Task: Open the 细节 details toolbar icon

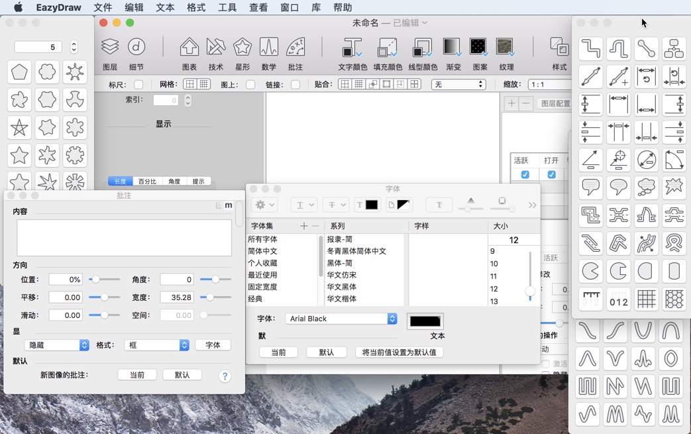Action: pos(136,46)
